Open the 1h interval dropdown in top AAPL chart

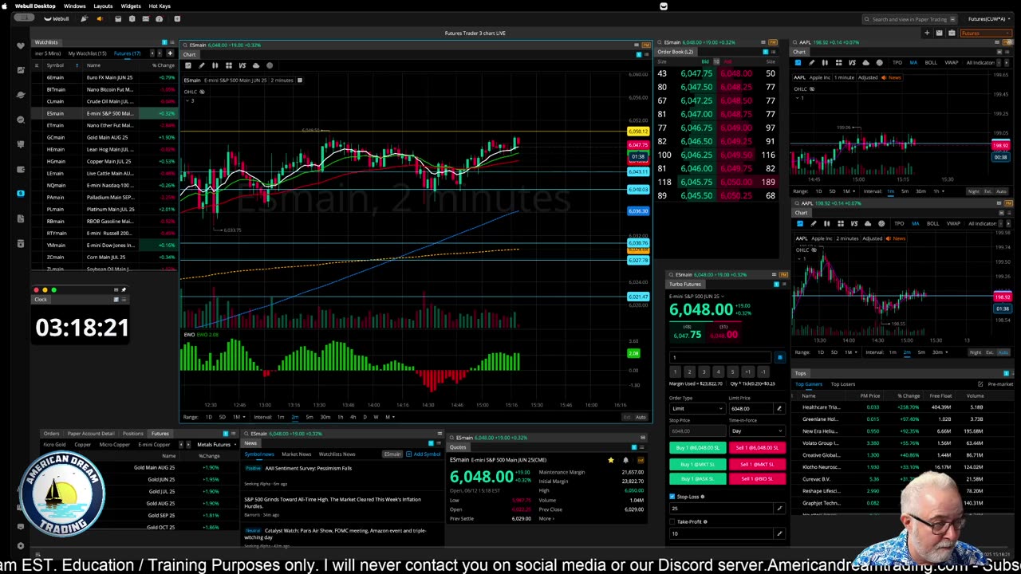coord(939,191)
